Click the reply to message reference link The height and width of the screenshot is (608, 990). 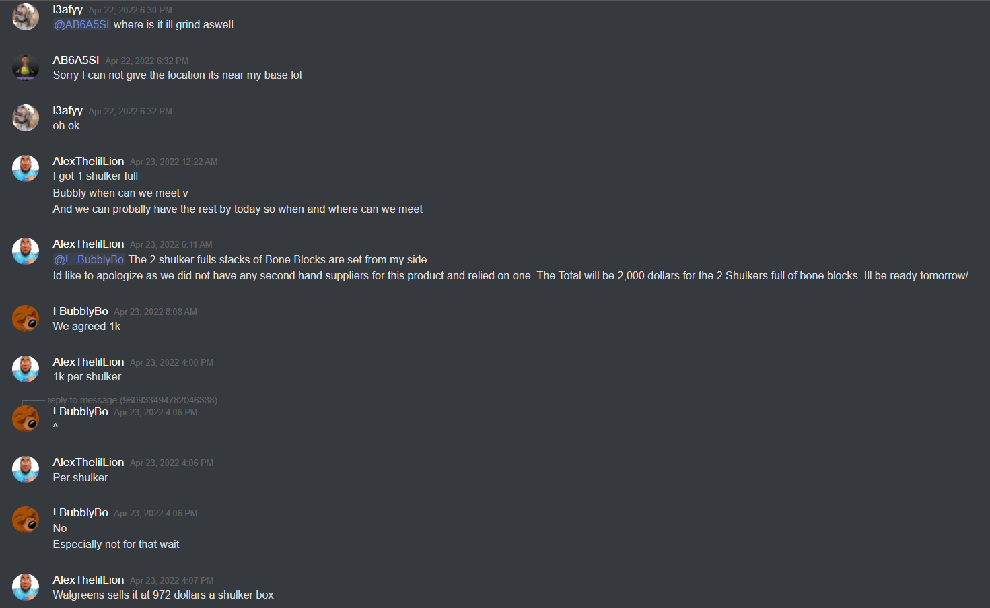[133, 400]
